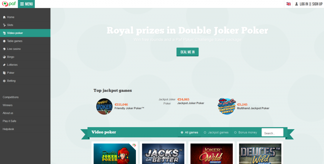Screen dimensions: 324x164
Task: Click the Bingo ball icon in sidebar
Action: pos(4,57)
